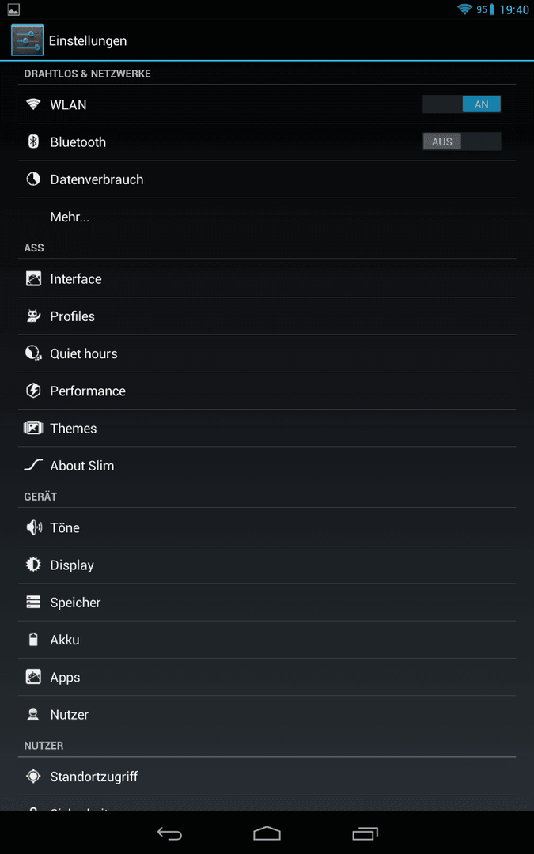
Task: Open the Speicher storage settings
Action: pyautogui.click(x=267, y=603)
